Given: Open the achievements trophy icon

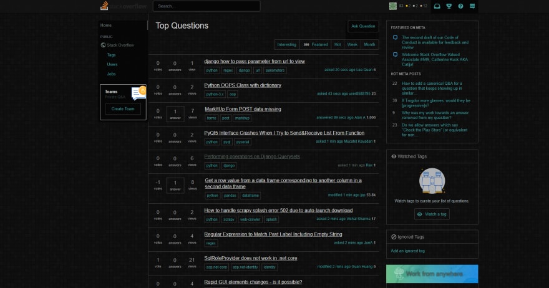Looking at the screenshot, I should 449,6.
